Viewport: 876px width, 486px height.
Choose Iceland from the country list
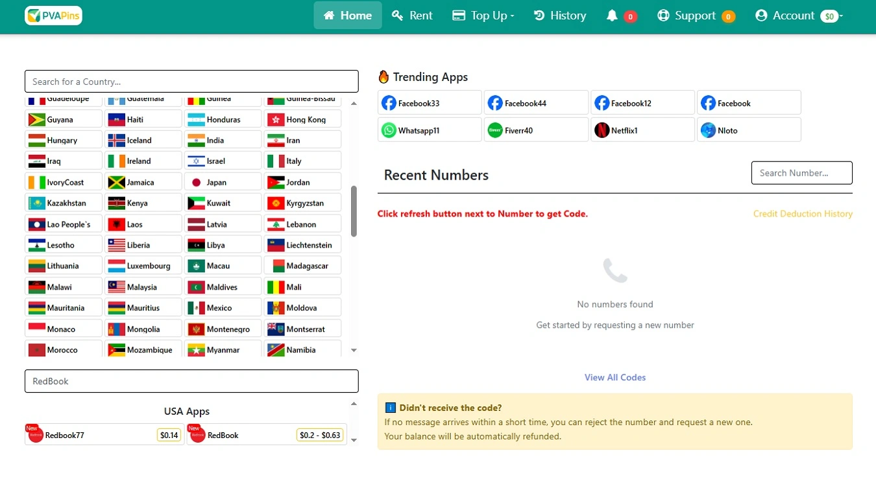point(143,140)
